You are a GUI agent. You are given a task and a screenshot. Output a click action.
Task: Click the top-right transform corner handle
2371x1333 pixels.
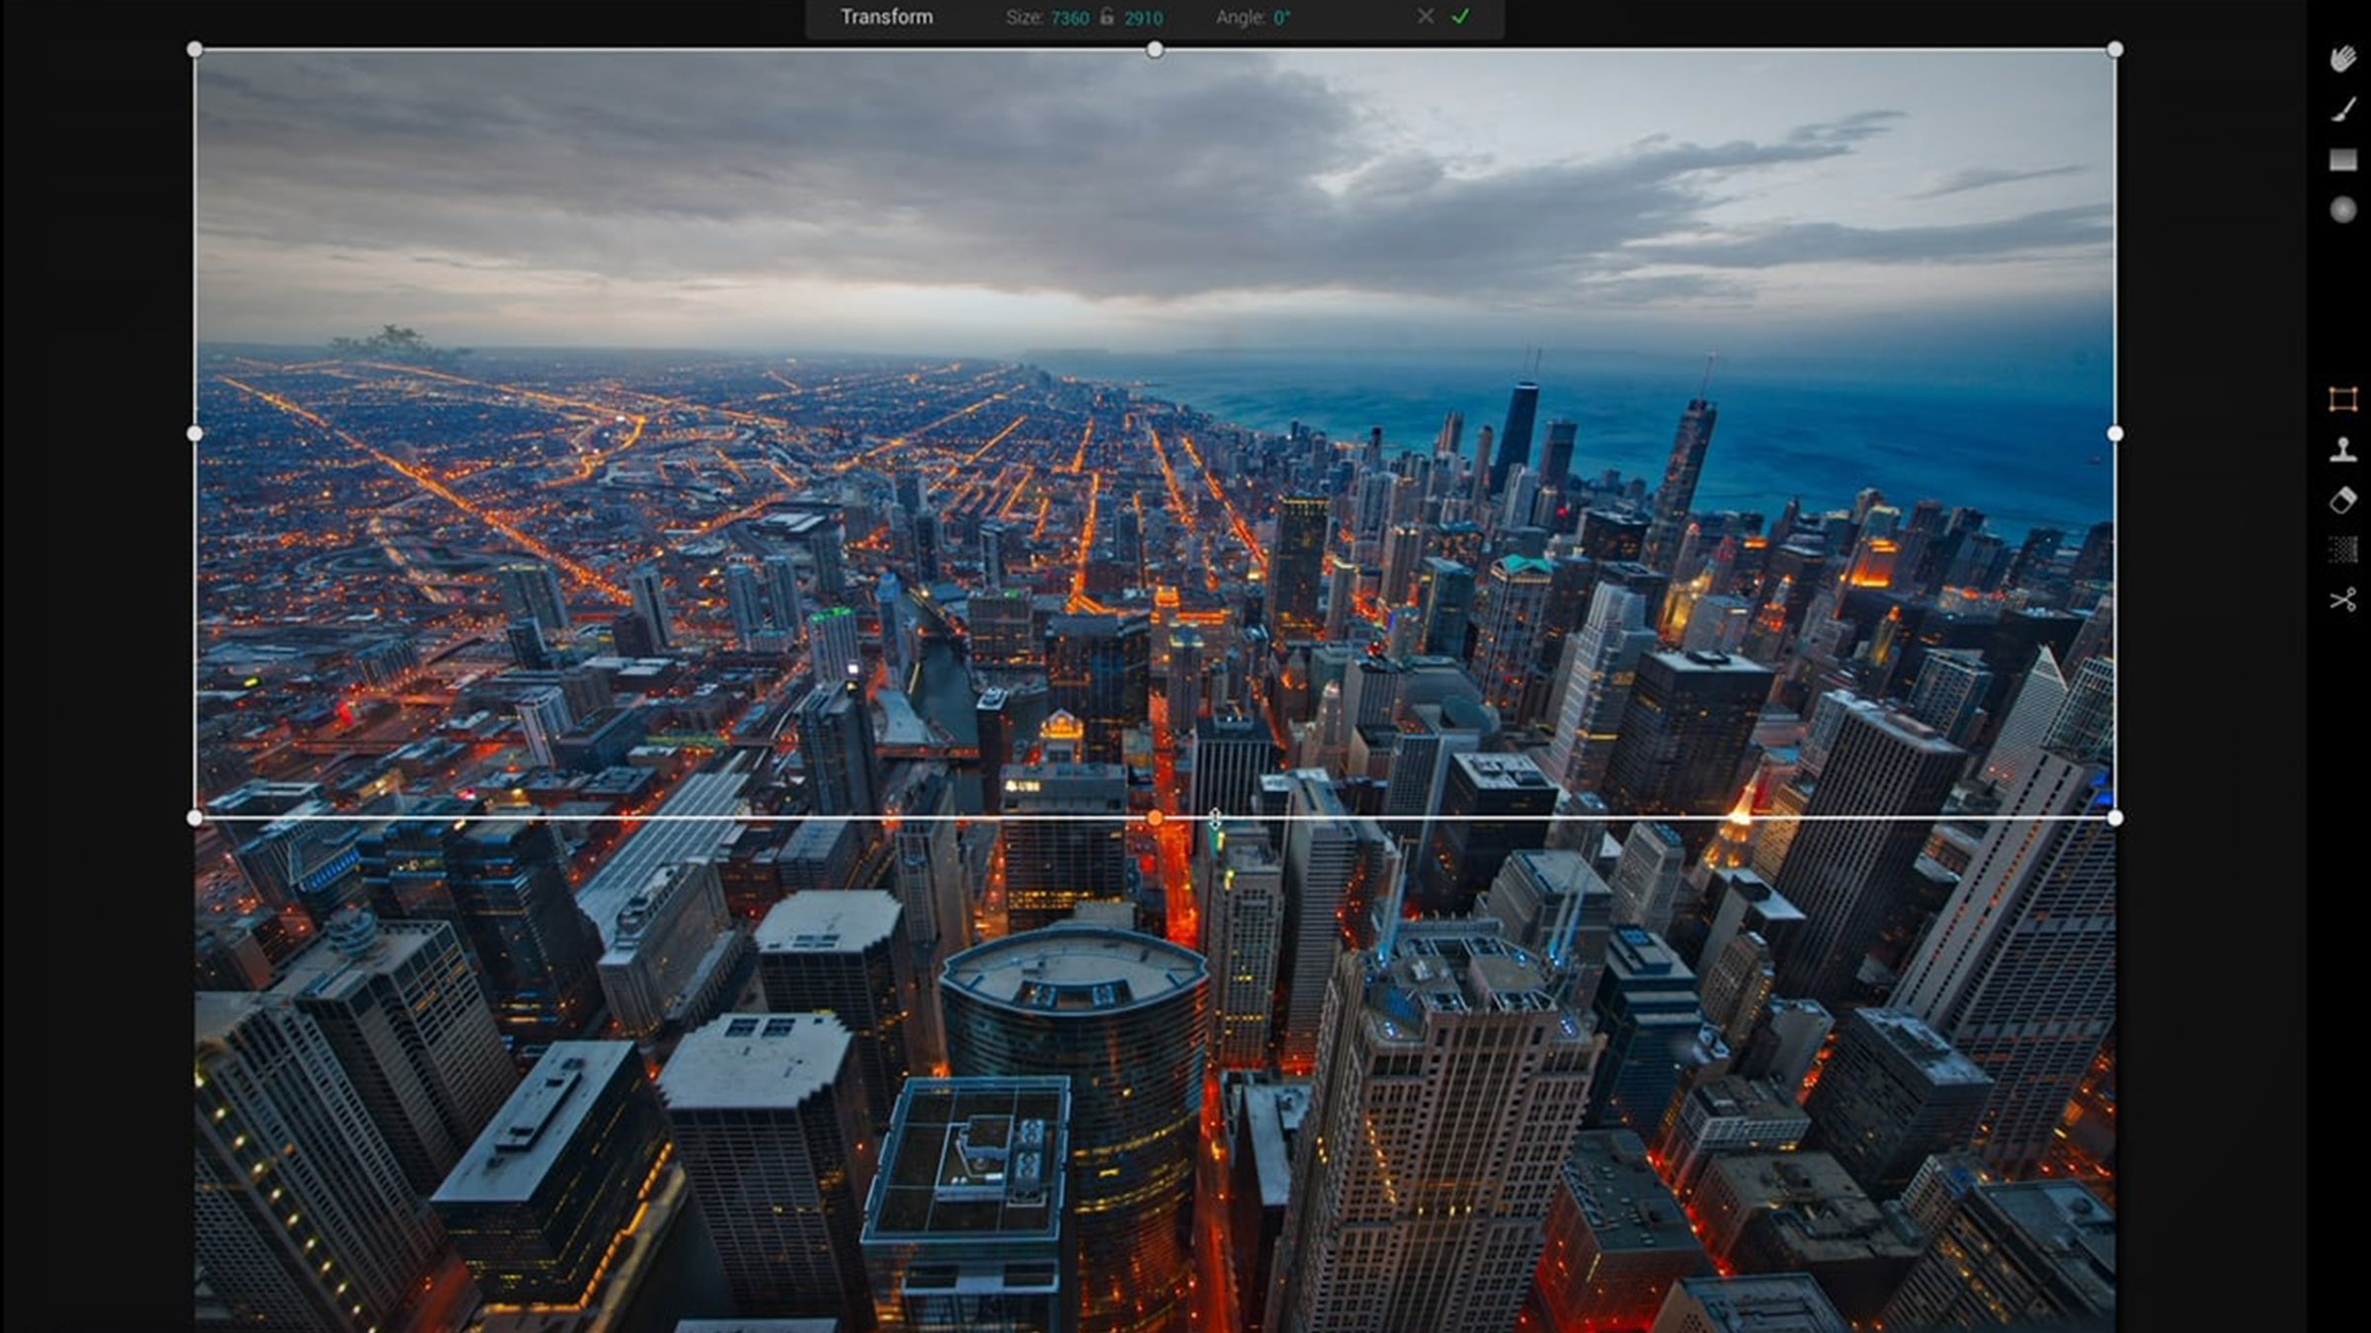click(x=2114, y=49)
